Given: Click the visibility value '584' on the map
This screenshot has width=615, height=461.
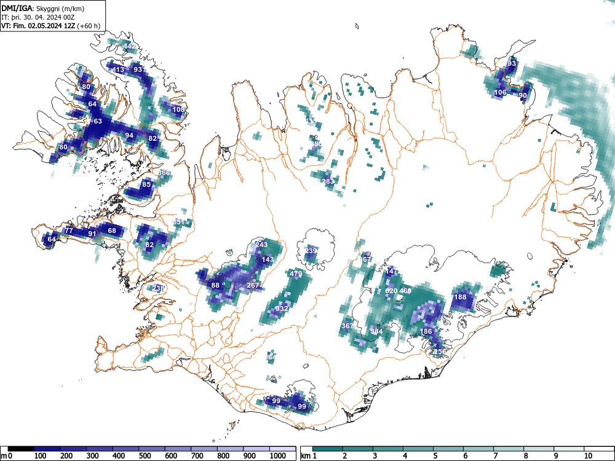Looking at the screenshot, I should 376,331.
